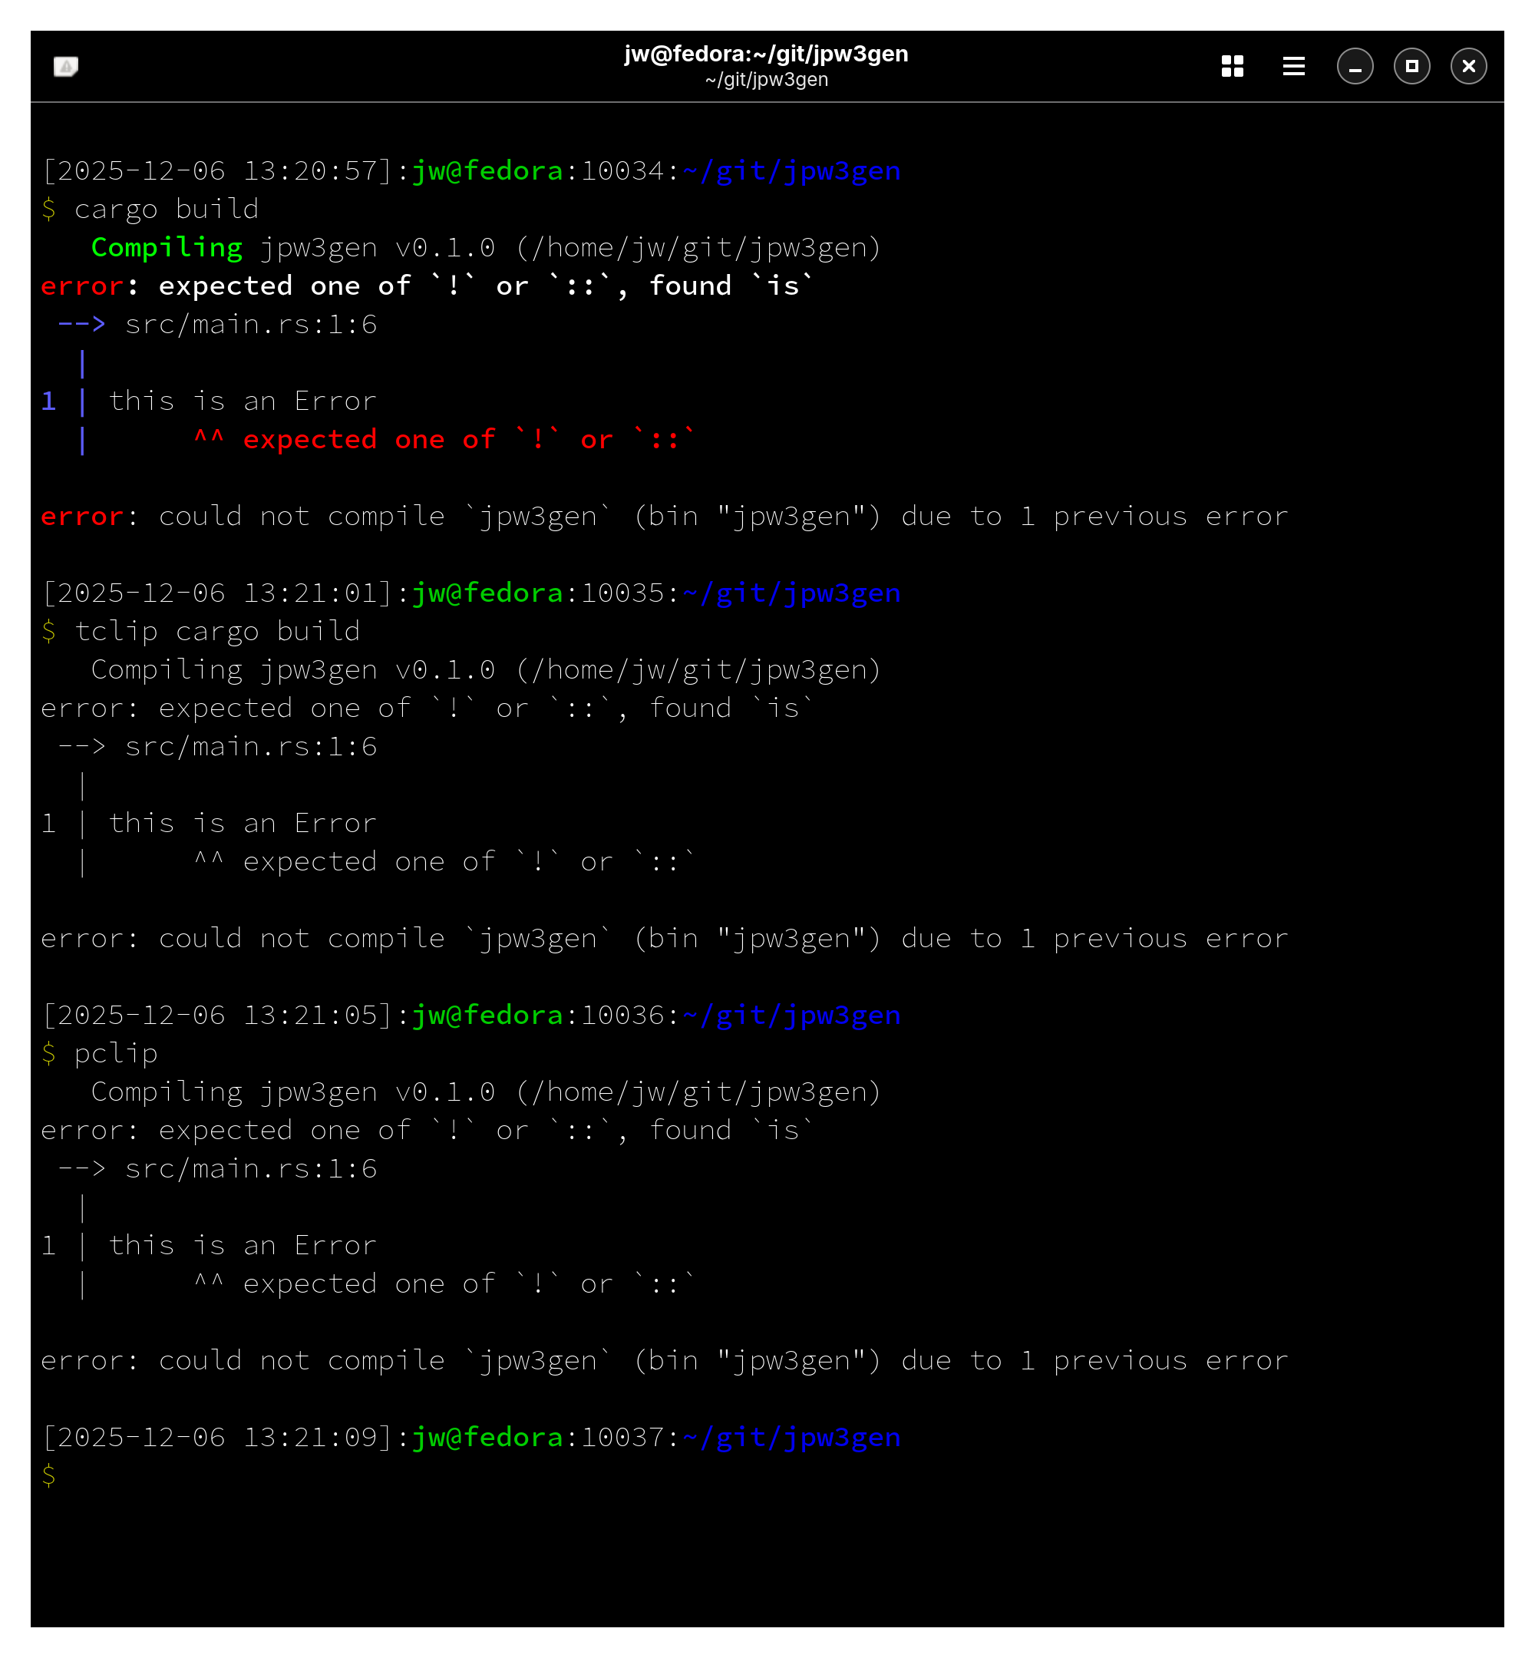1535x1658 pixels.
Task: Click the blue src/main.rs:1:6 path in first error
Action: (x=251, y=325)
